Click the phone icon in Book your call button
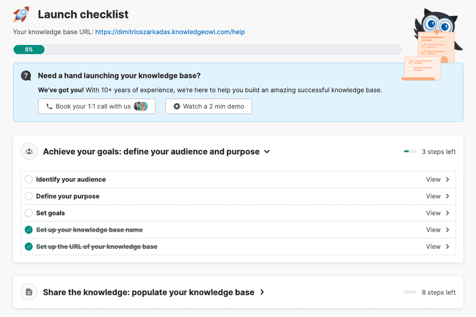 pyautogui.click(x=49, y=106)
